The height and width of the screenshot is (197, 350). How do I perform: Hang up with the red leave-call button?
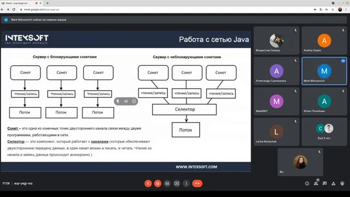tap(197, 183)
